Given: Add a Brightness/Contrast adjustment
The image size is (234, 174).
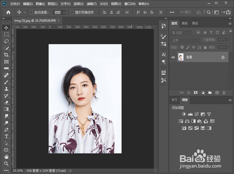Looking at the screenshot, I should tap(184, 114).
